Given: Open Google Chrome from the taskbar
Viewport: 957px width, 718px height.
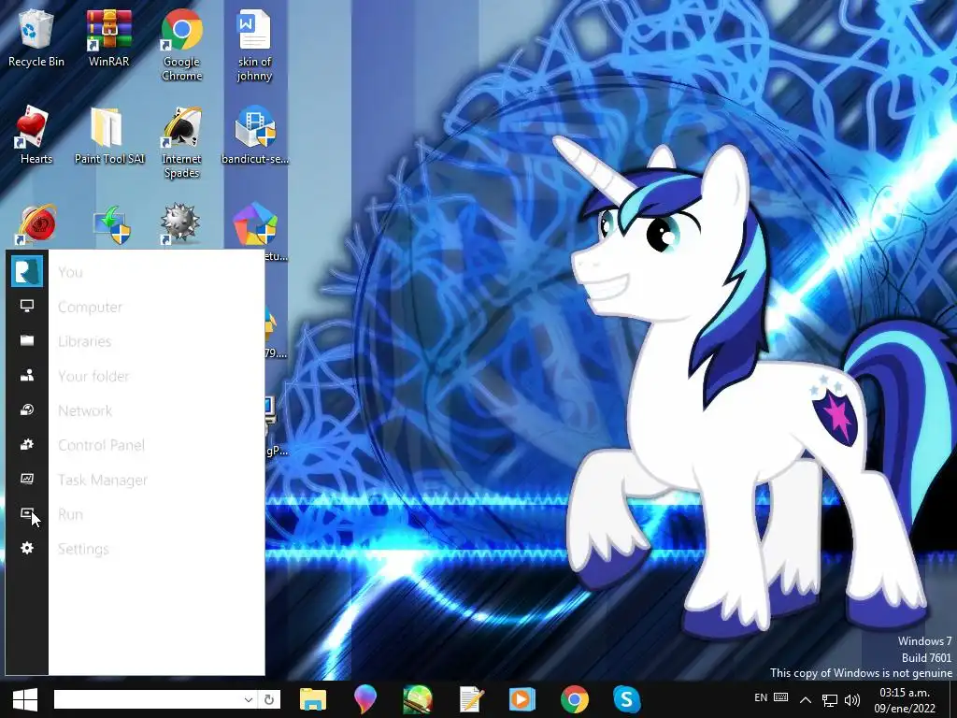Looking at the screenshot, I should coord(575,699).
